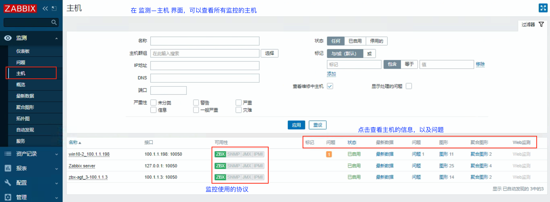This screenshot has height=202, width=550.
Task: Click orange problem count badge 1
Action: click(329, 154)
